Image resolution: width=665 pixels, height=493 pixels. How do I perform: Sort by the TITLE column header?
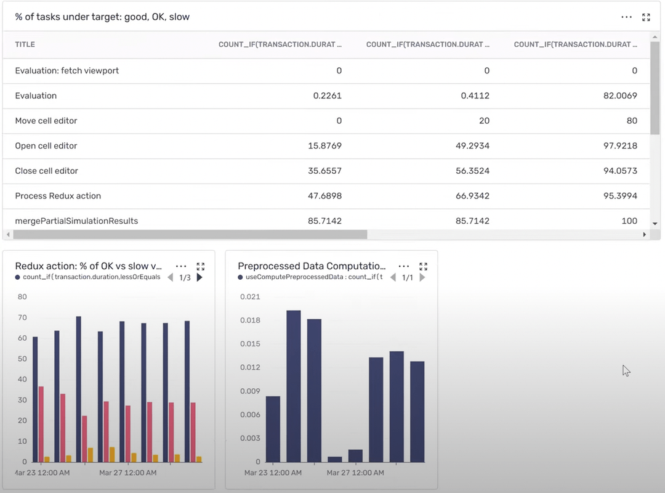coord(25,44)
